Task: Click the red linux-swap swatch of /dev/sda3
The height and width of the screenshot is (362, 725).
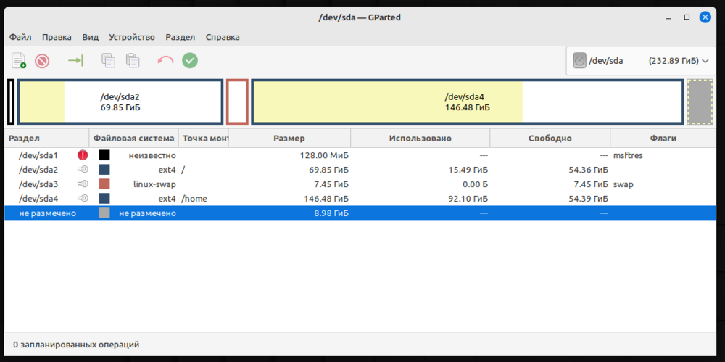Action: coord(104,184)
